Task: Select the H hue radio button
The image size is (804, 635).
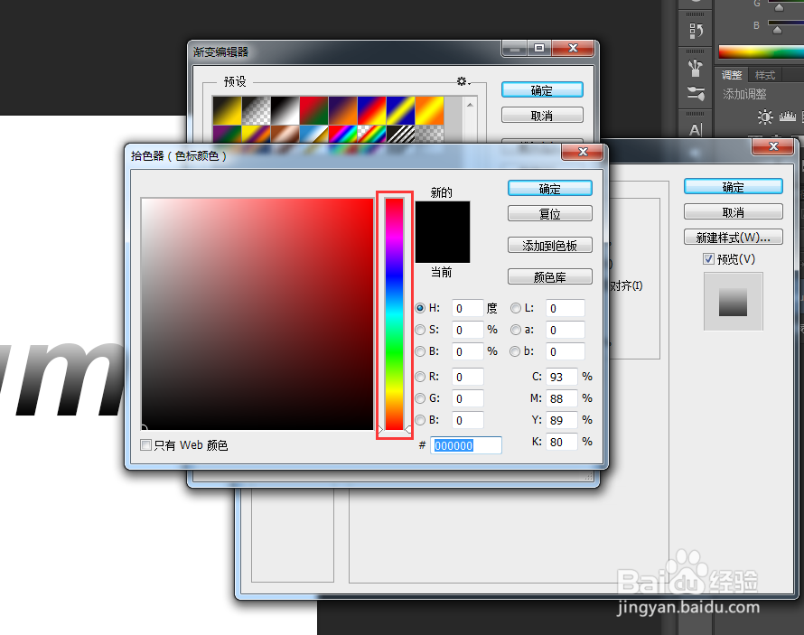Action: [420, 308]
